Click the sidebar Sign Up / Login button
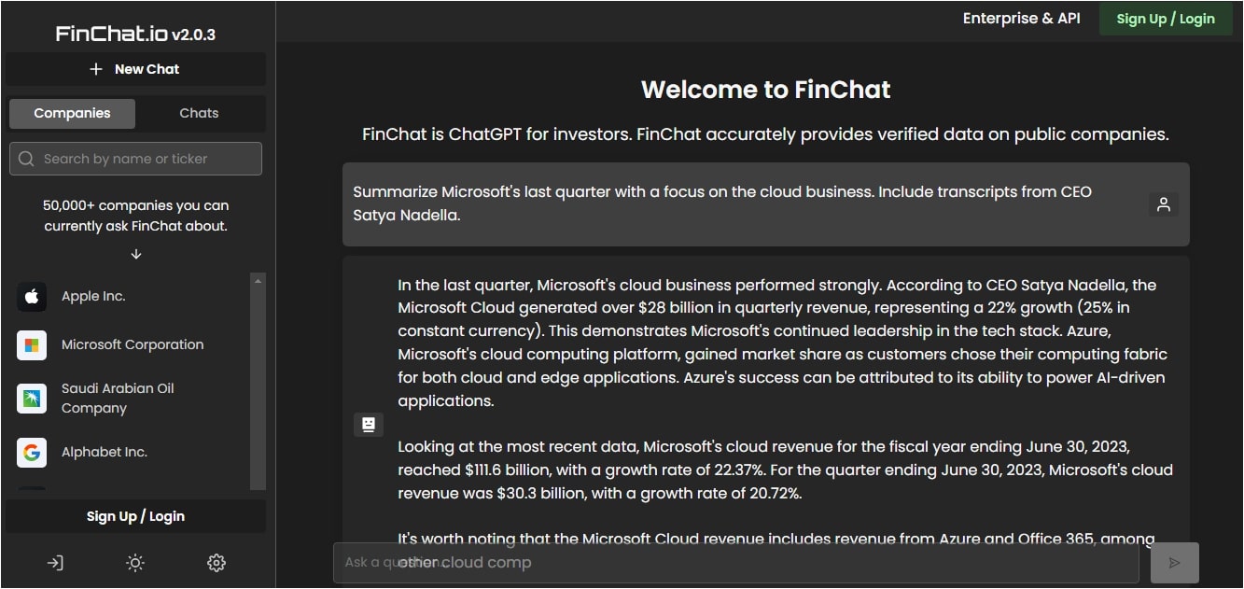This screenshot has height=589, width=1244. pos(135,516)
